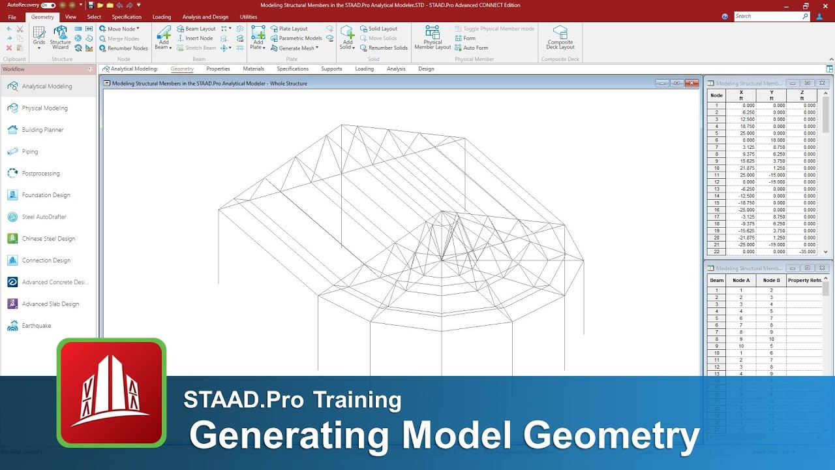Open the Add Beam dropdown
This screenshot has height=470, width=835.
click(163, 38)
